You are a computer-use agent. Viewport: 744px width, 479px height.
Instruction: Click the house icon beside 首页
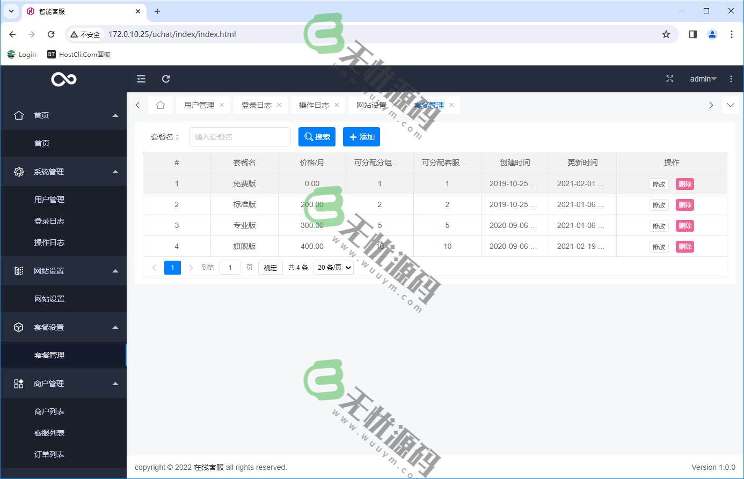(18, 115)
